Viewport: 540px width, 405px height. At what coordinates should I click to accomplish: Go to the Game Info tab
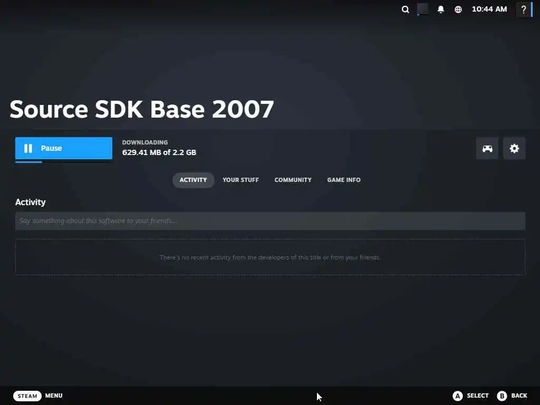pos(344,180)
